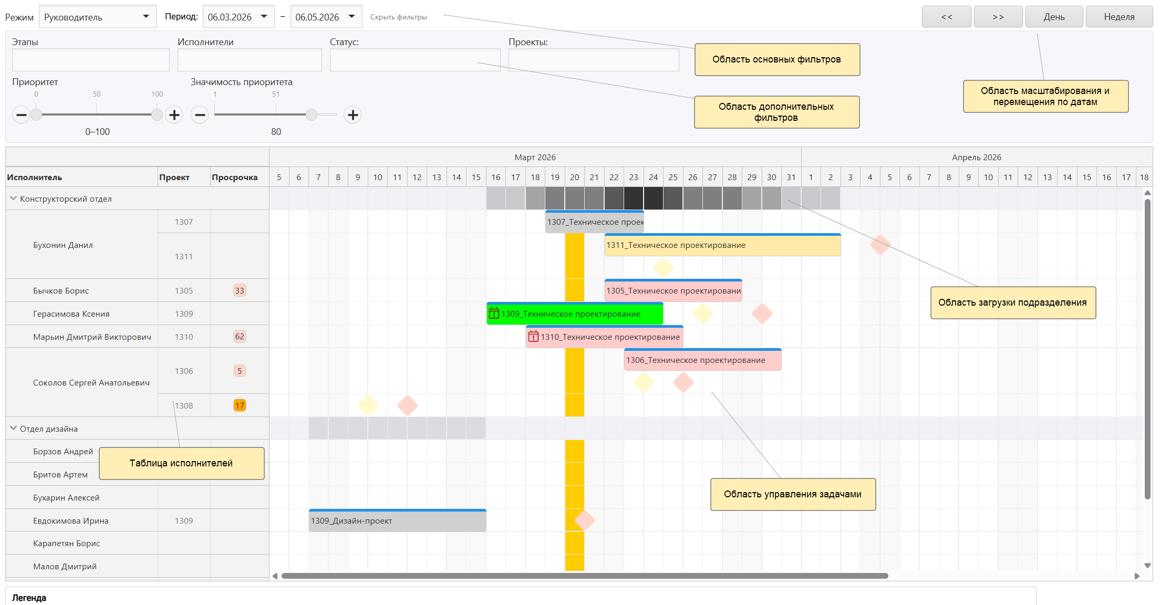Click the Скрыть фильтры link
1160x605 pixels.
click(x=398, y=17)
